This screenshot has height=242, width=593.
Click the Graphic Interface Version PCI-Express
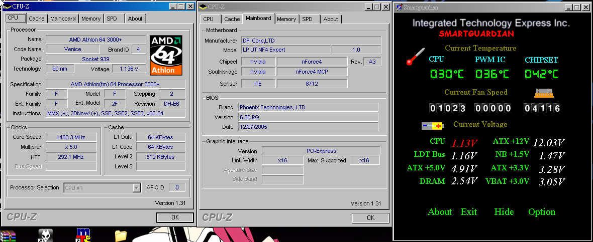[x=321, y=151]
